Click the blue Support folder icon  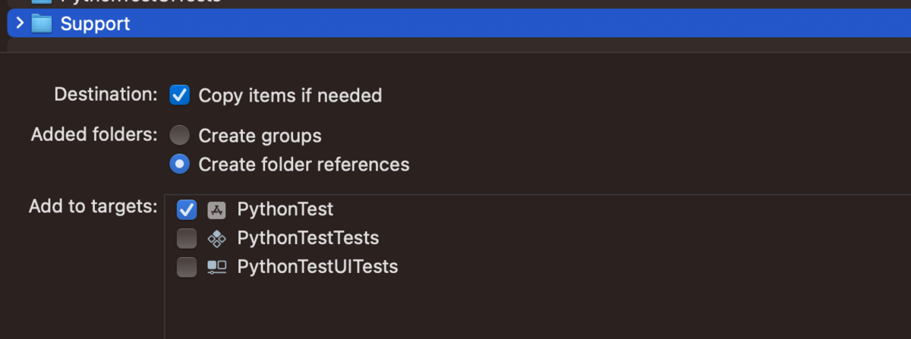[41, 24]
